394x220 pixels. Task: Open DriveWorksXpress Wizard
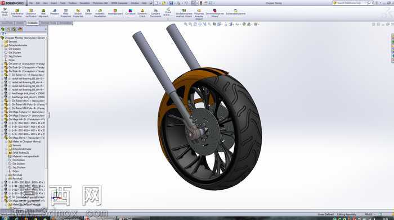tap(215, 13)
